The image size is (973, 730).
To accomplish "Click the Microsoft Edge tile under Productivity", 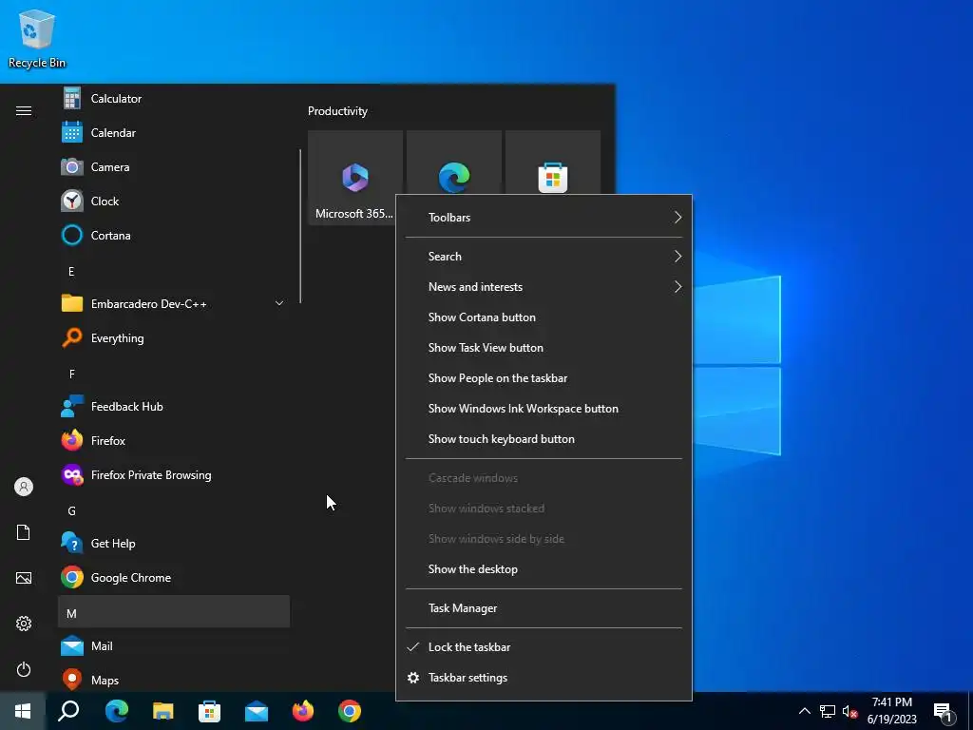I will (453, 163).
